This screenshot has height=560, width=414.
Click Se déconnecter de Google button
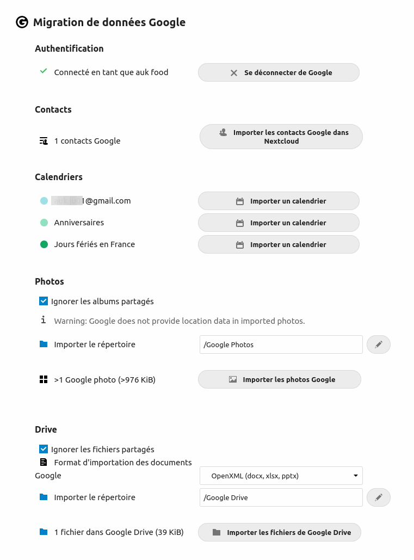[279, 72]
